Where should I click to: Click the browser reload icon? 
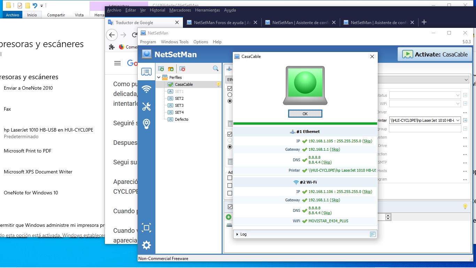click(x=135, y=35)
